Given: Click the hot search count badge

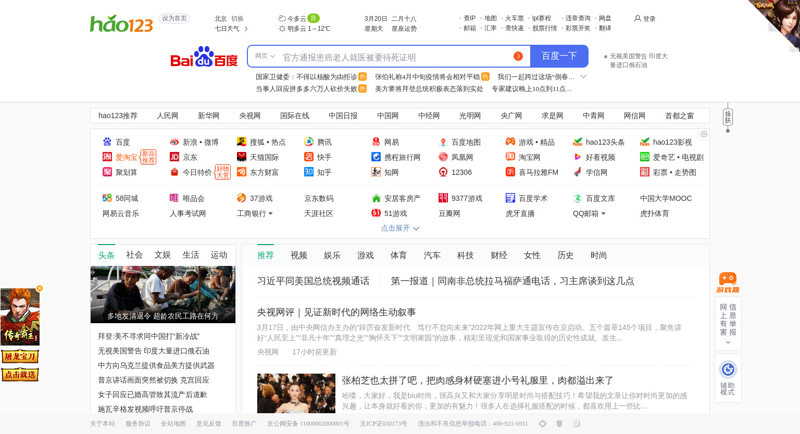Looking at the screenshot, I should click(x=518, y=56).
